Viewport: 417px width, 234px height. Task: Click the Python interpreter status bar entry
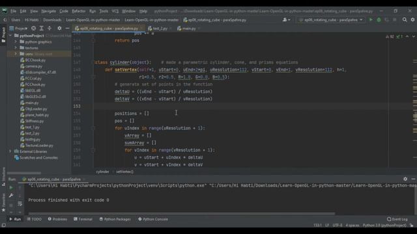(x=384, y=226)
